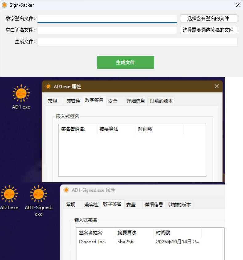243x260 pixels.
Task: Click the 生成文件 output path field
Action: click(x=137, y=42)
